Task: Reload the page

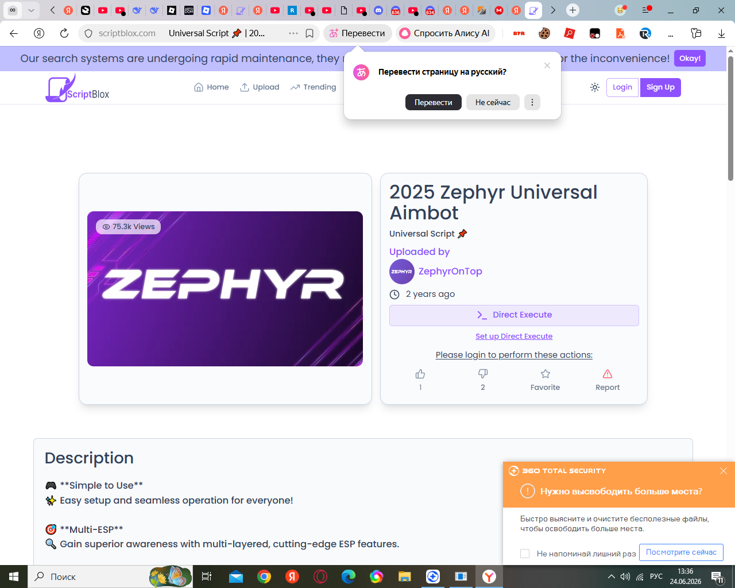Action: 64,33
